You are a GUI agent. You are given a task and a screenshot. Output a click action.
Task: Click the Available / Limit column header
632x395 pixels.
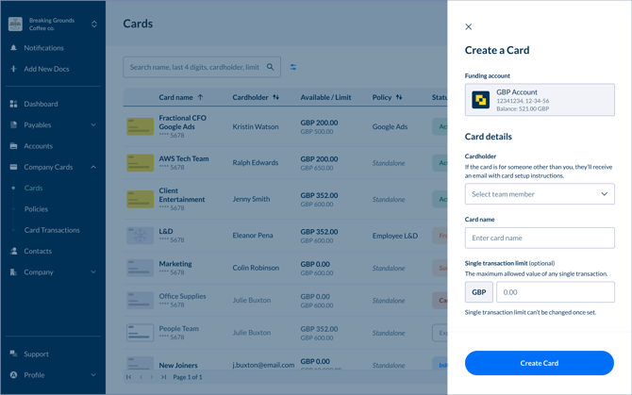(x=325, y=97)
